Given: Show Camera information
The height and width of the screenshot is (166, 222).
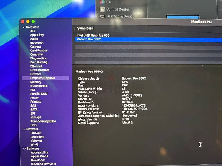Looking at the screenshot, I should (36, 46).
